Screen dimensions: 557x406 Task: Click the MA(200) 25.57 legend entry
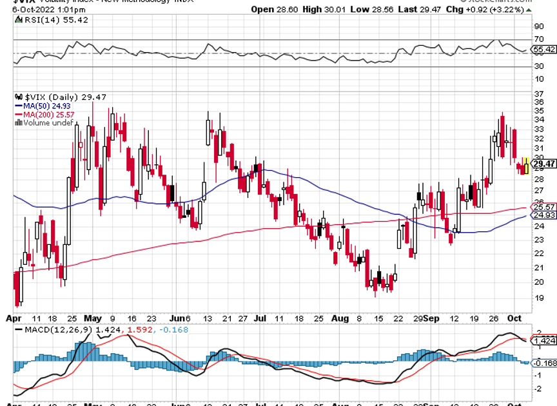point(44,114)
